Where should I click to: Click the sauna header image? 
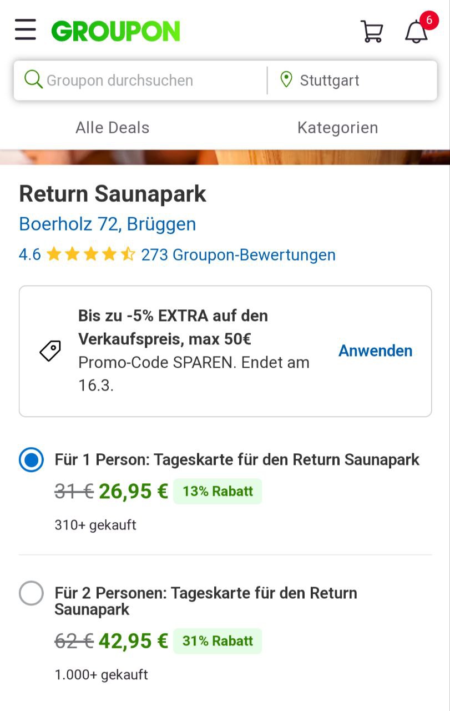click(225, 157)
